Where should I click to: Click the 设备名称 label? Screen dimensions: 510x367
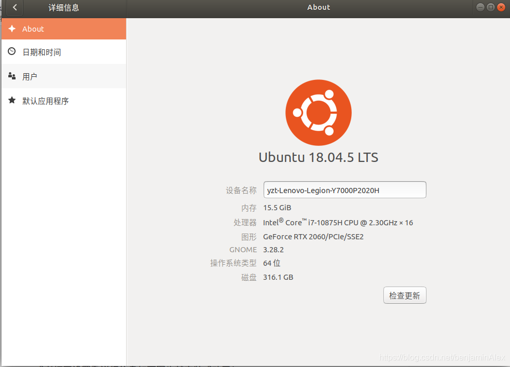pyautogui.click(x=241, y=191)
